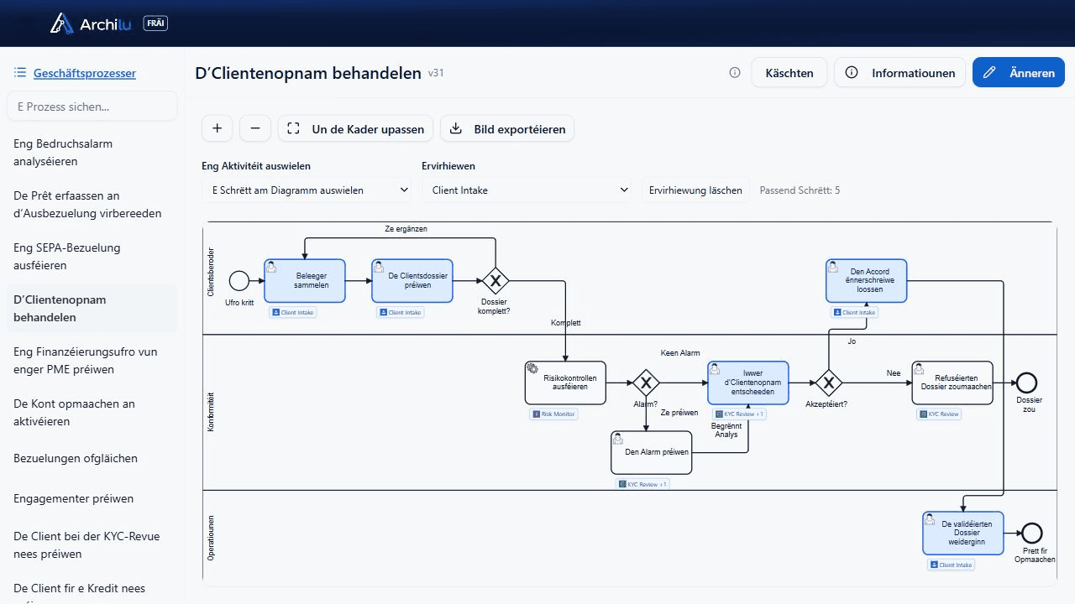Select Eng Bedruchsalarm analyséieren process

point(92,152)
